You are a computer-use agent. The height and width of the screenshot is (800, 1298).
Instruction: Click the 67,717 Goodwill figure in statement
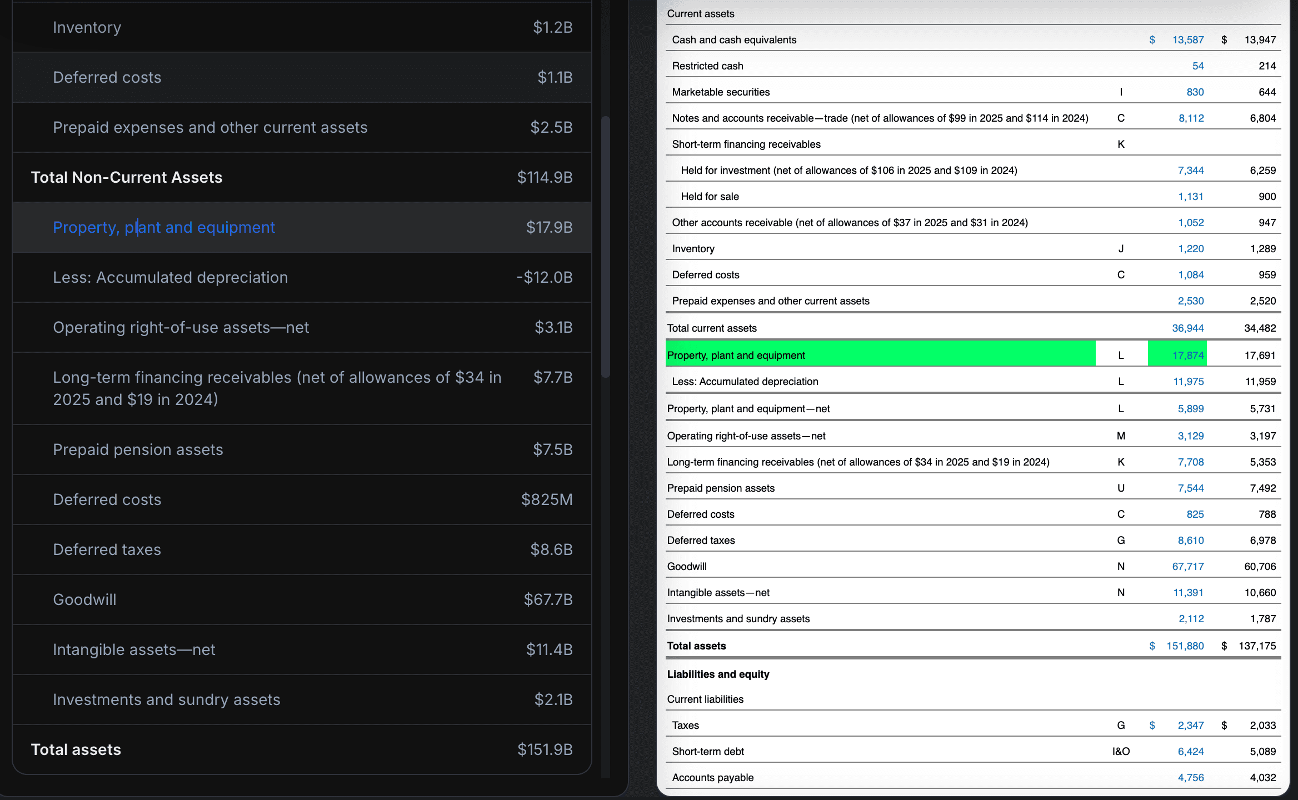pos(1188,566)
